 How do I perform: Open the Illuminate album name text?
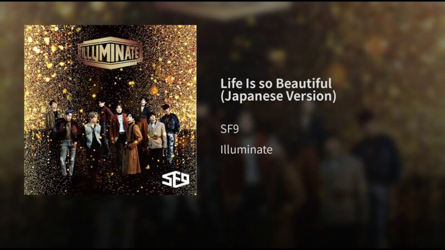point(246,149)
